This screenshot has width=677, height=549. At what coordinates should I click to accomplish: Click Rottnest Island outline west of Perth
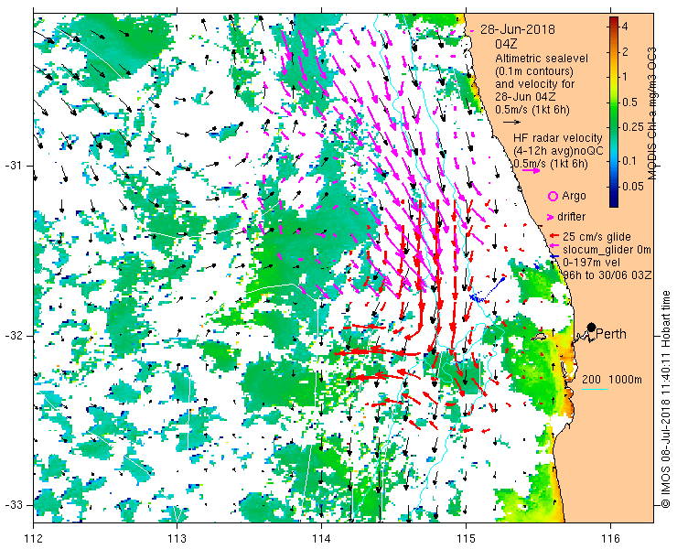click(539, 336)
